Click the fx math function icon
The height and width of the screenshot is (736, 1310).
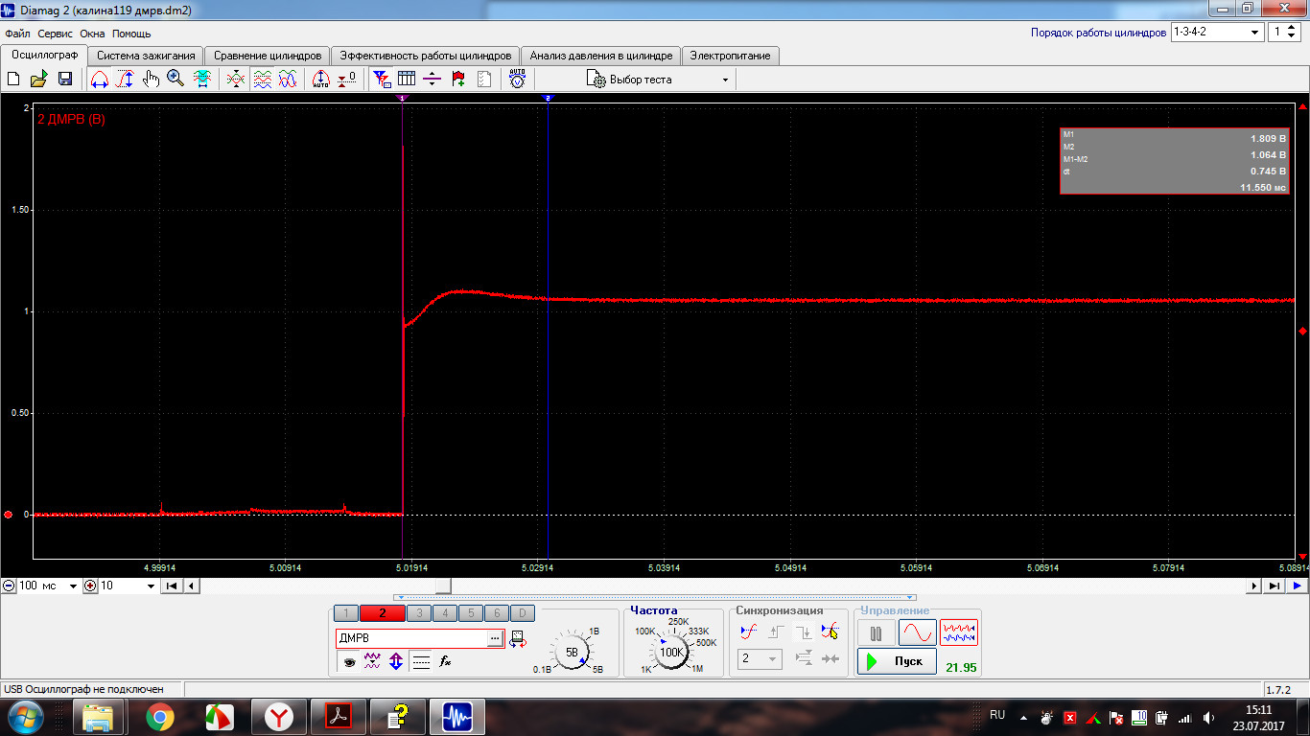point(445,661)
